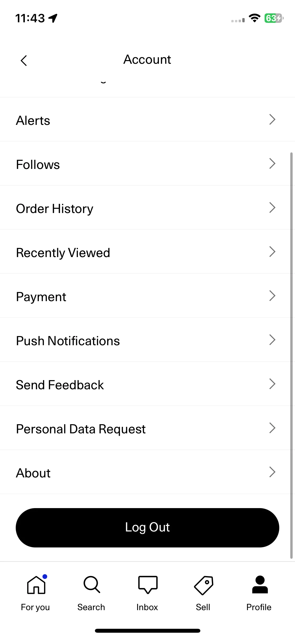The image size is (295, 639).
Task: Expand the Payment row chevron
Action: pos(272,296)
